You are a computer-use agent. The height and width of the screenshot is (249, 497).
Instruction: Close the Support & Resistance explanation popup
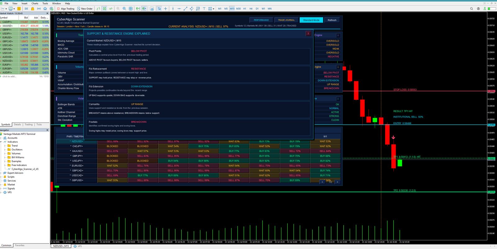click(308, 33)
